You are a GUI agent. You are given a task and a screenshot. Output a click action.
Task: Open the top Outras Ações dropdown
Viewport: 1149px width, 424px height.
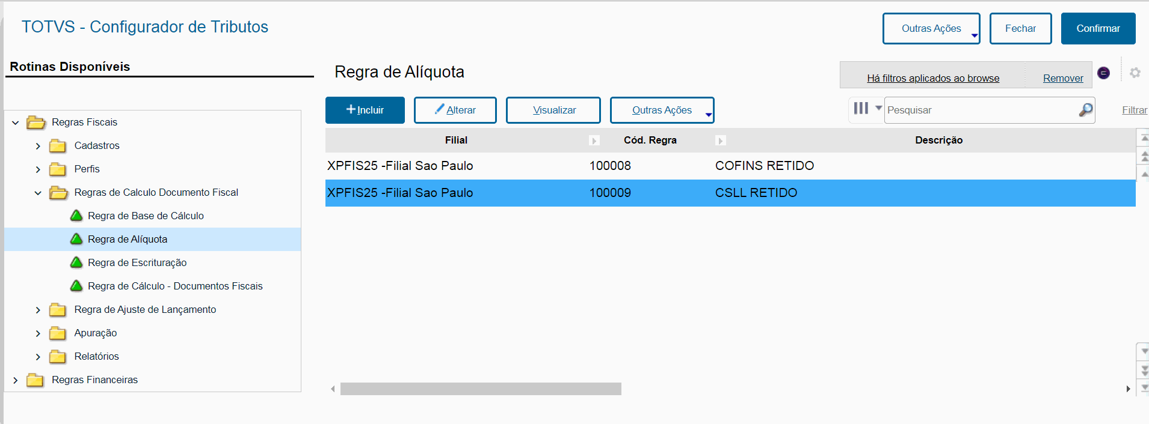(x=931, y=29)
